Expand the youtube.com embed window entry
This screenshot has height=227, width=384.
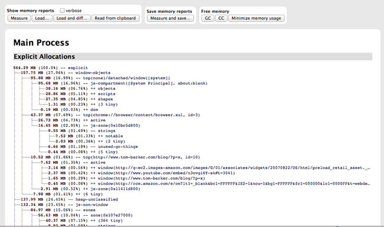pos(141,173)
